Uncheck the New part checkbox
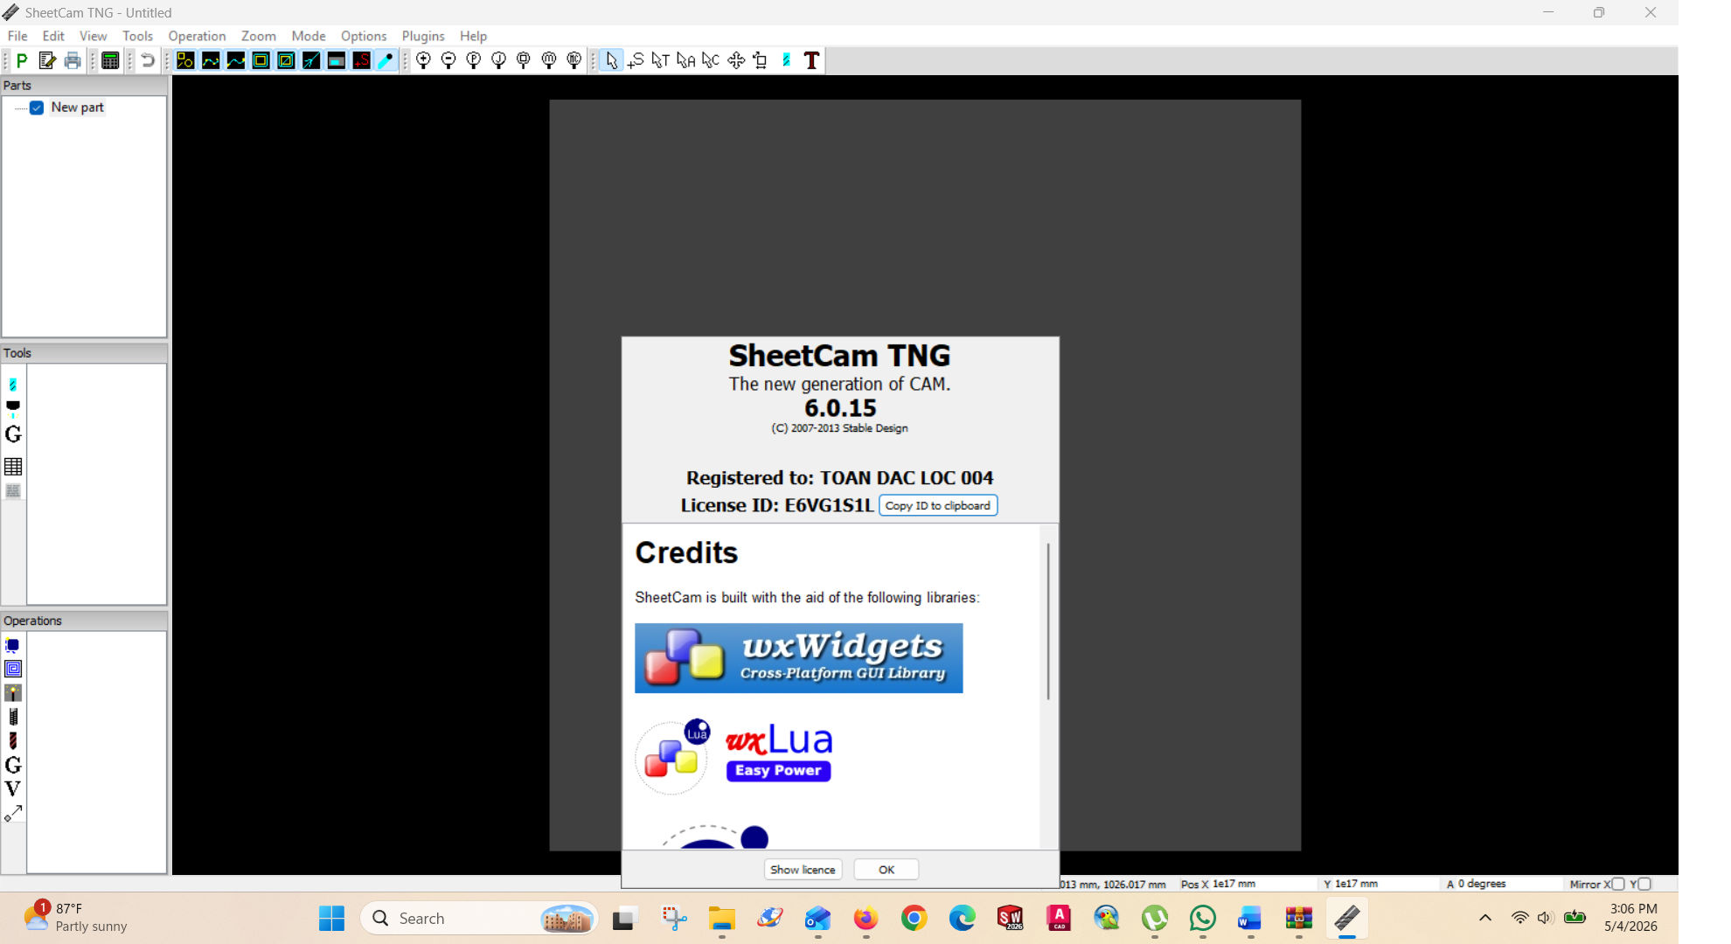Viewport: 1731px width, 944px height. point(37,108)
